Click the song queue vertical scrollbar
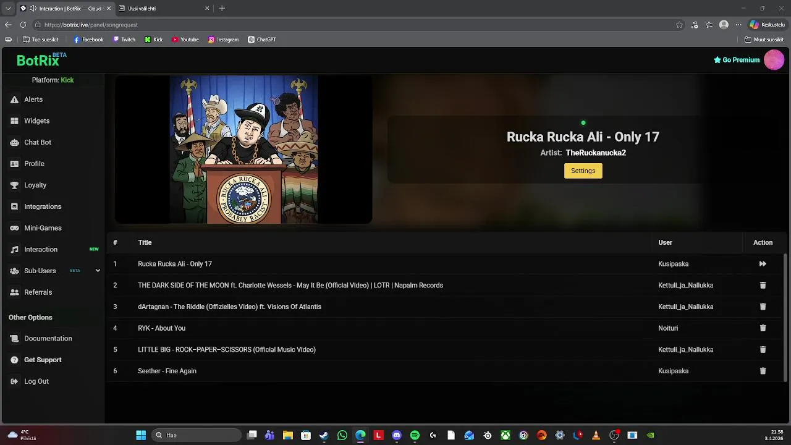 point(786,316)
